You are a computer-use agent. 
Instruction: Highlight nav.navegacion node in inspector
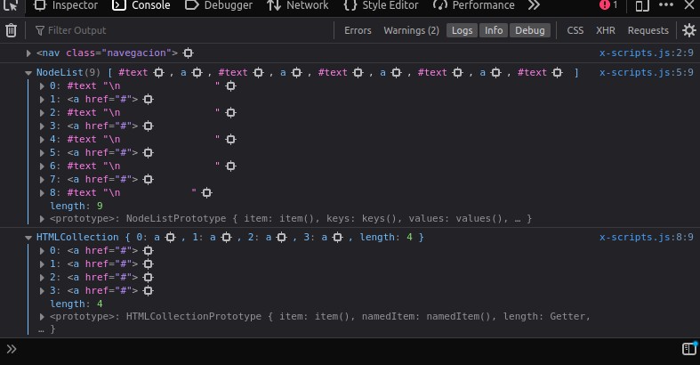pos(189,53)
